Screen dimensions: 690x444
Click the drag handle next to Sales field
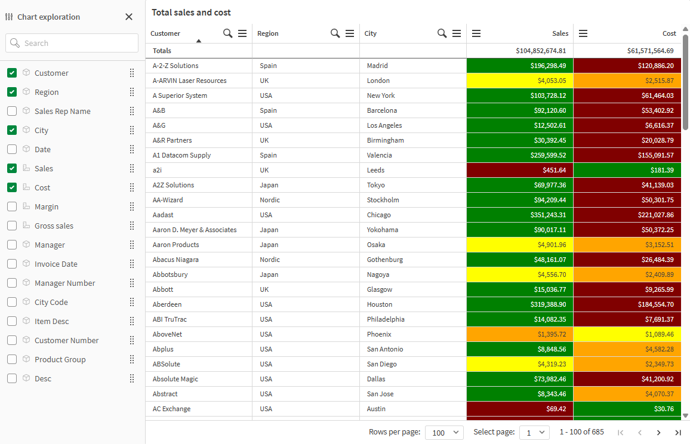point(131,168)
